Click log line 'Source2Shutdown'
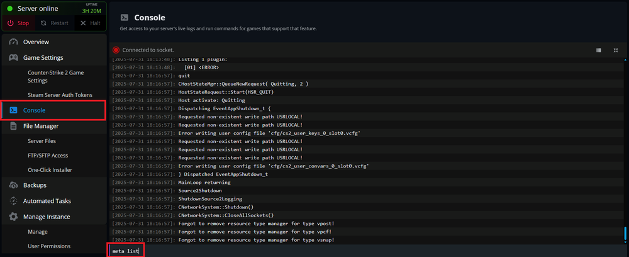The height and width of the screenshot is (257, 629). 200,190
